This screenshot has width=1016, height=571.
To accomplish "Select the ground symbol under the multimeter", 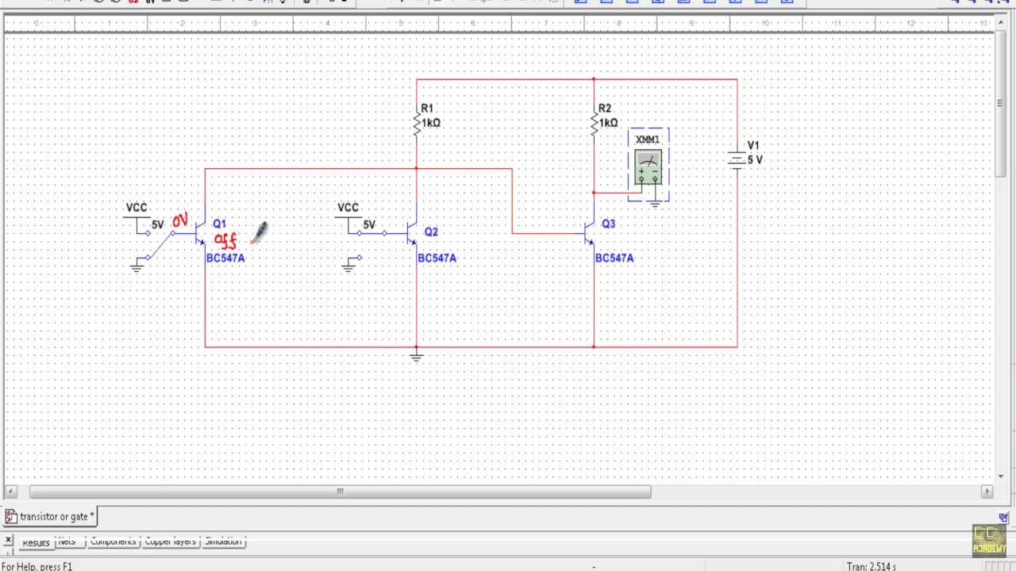I will (655, 205).
